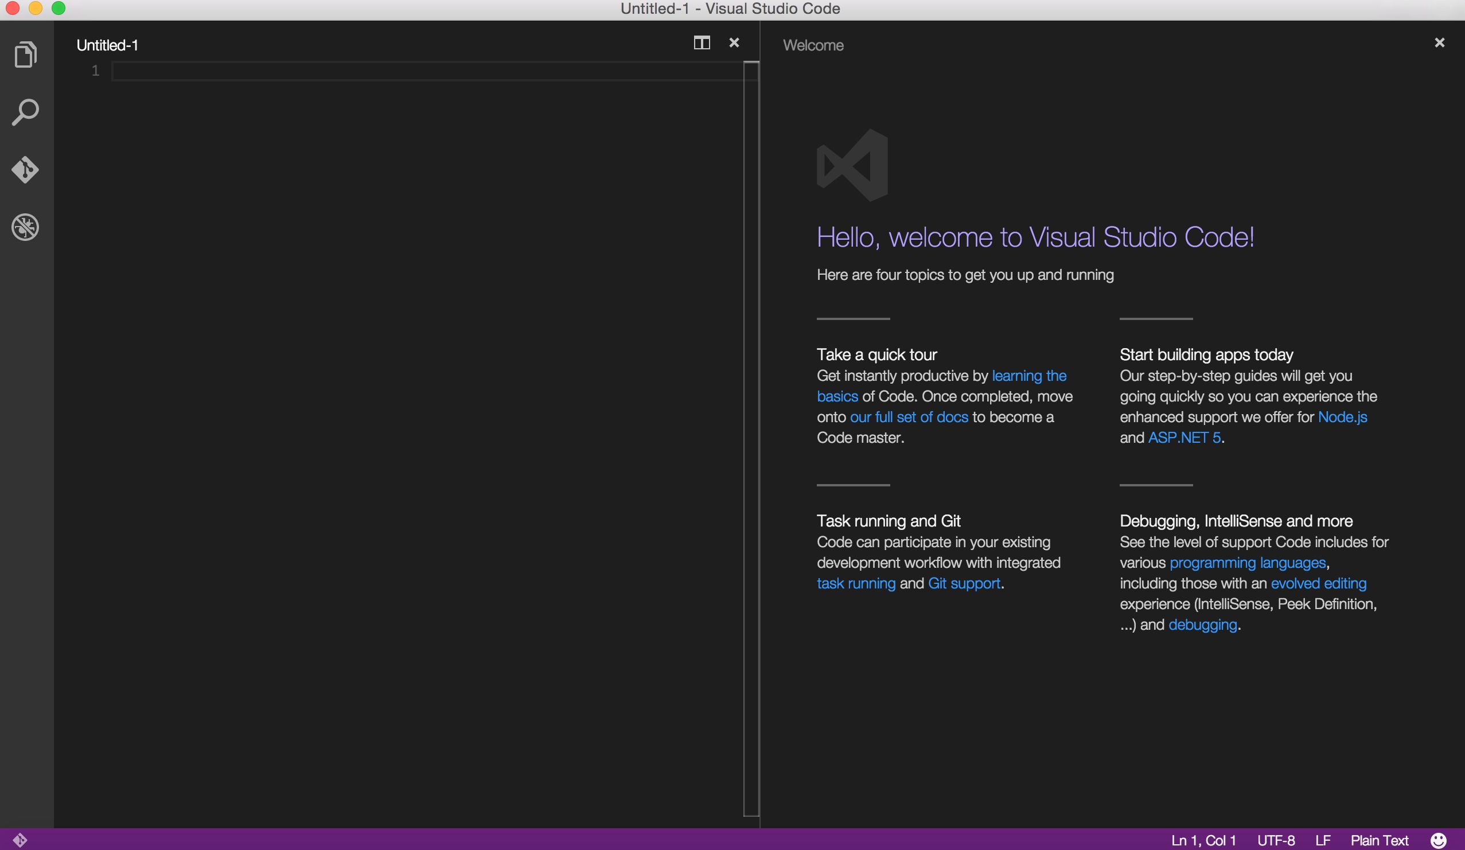Open the Node.js guide link
Image resolution: width=1465 pixels, height=850 pixels.
pos(1342,417)
